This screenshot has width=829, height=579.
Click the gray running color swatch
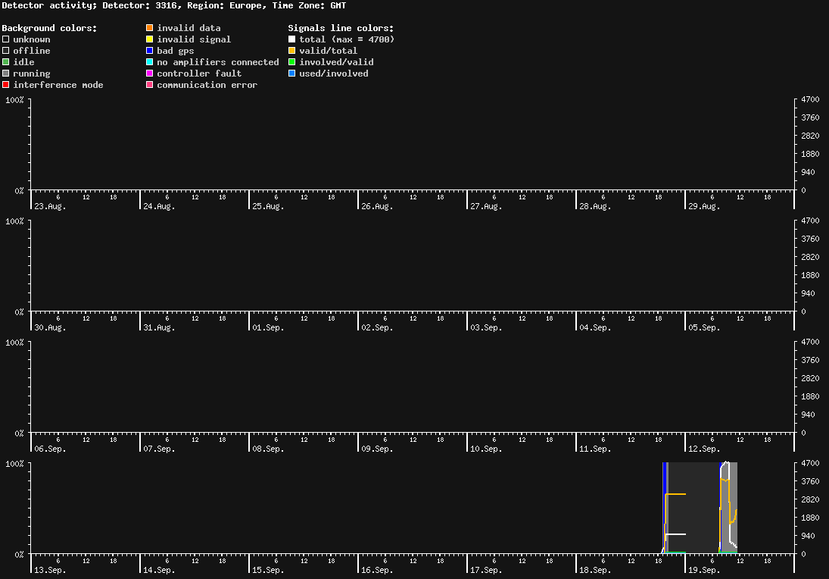[x=6, y=74]
